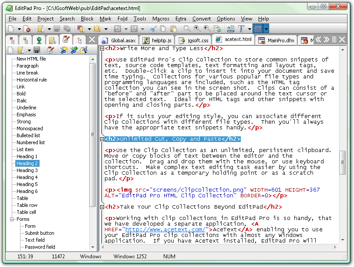Screen dimensions: 354x267
Task: Click the http://www.acetext.com/ link in editor
Action: coord(165,230)
